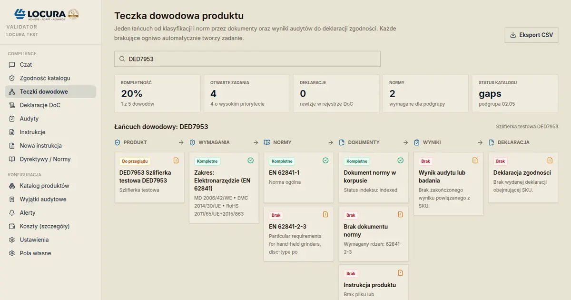The height and width of the screenshot is (300, 571).
Task: Click the Status katalogu gaps tile
Action: click(x=515, y=93)
